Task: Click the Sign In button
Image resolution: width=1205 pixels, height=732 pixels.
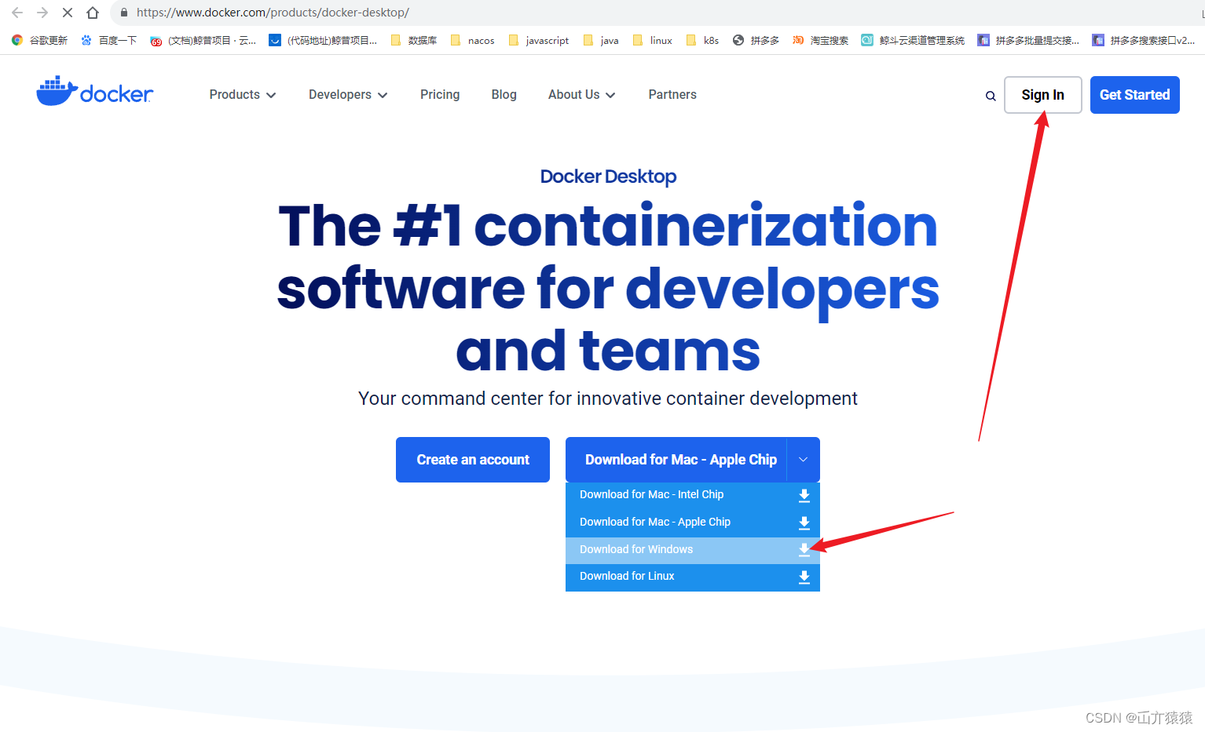Action: (1042, 95)
